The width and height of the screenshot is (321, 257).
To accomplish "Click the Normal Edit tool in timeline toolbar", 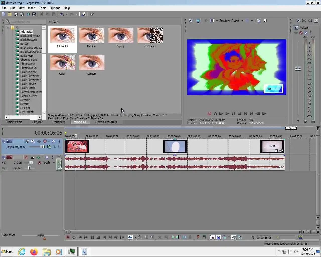I will pyautogui.click(x=130, y=237).
